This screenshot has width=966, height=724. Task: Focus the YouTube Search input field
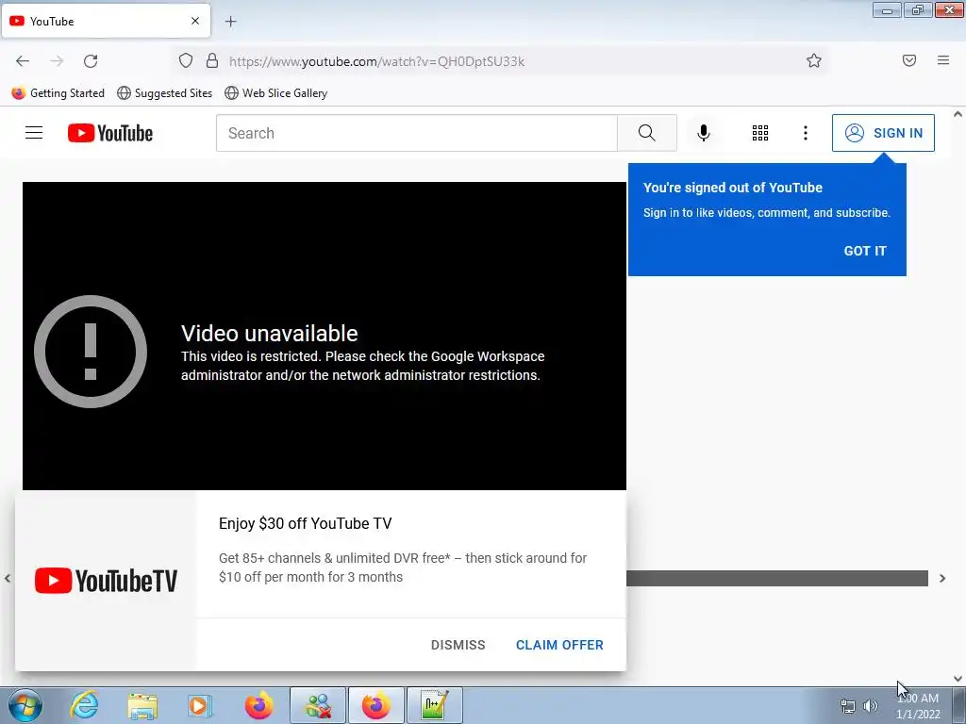coord(417,133)
